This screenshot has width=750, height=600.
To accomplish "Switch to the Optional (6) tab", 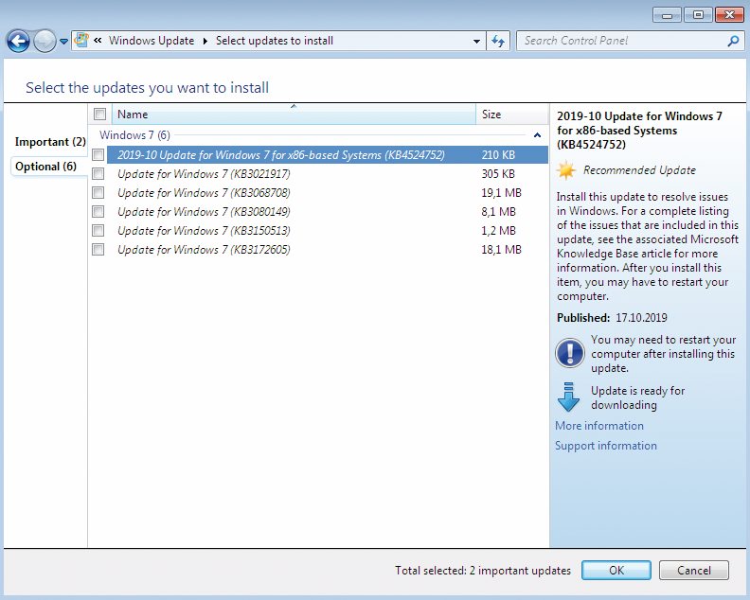I will (45, 167).
